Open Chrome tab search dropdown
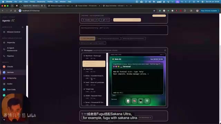This screenshot has height=124, width=221. [x=12, y=6]
